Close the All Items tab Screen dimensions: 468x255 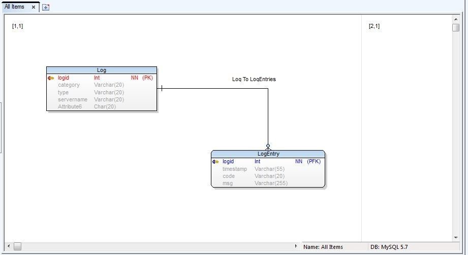[34, 7]
